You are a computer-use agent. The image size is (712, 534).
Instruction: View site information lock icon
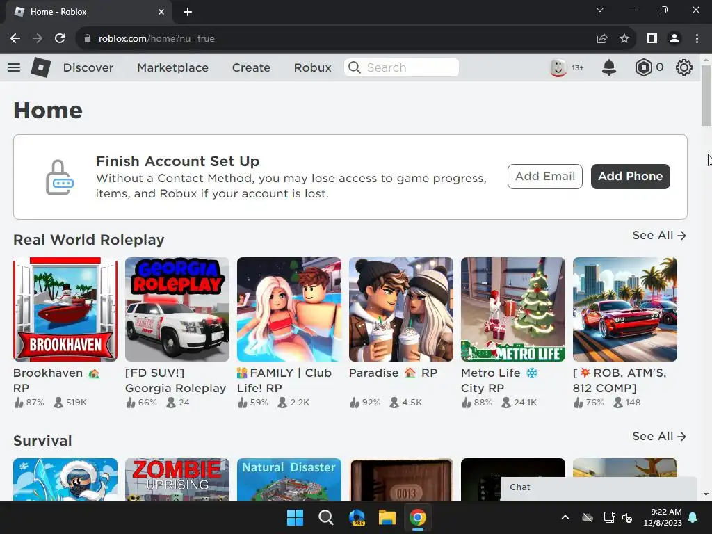(88, 39)
